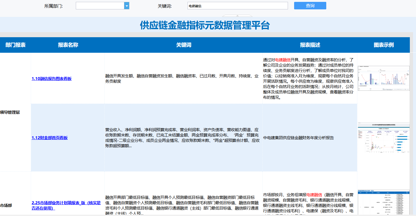Collapse the search panel with the small arrow handle
The width and height of the screenshot is (416, 216).
tap(237, 16)
